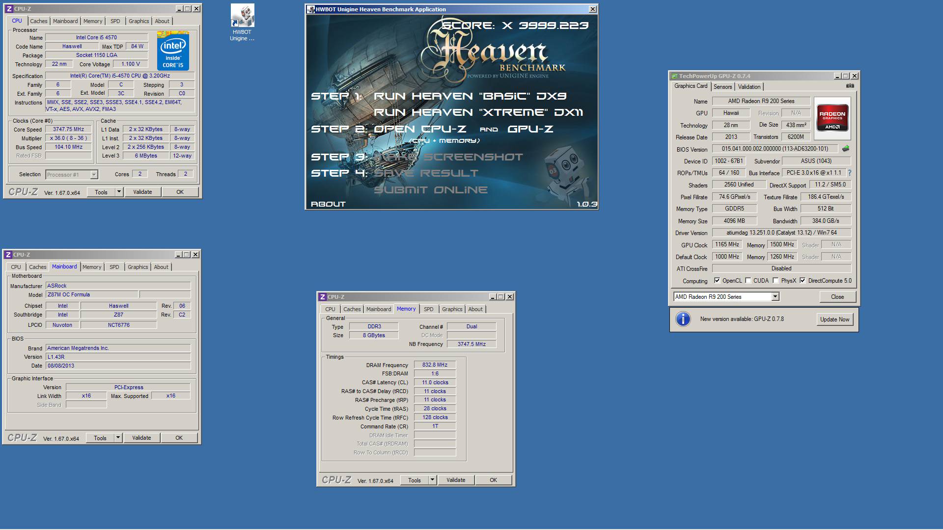The height and width of the screenshot is (530, 943).
Task: Click the Heaven score X 3999.223 text
Action: (515, 26)
